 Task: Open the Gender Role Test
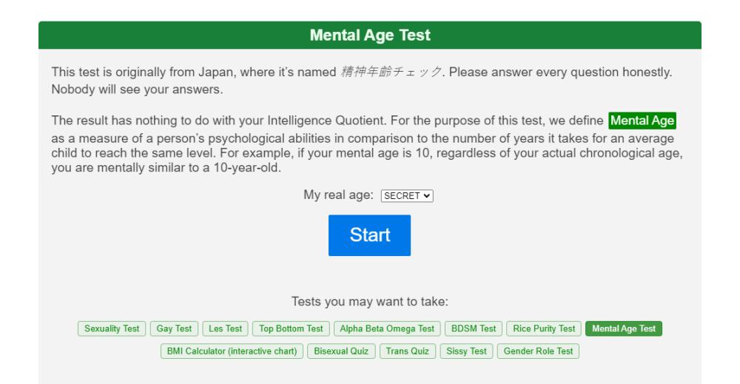pos(538,351)
